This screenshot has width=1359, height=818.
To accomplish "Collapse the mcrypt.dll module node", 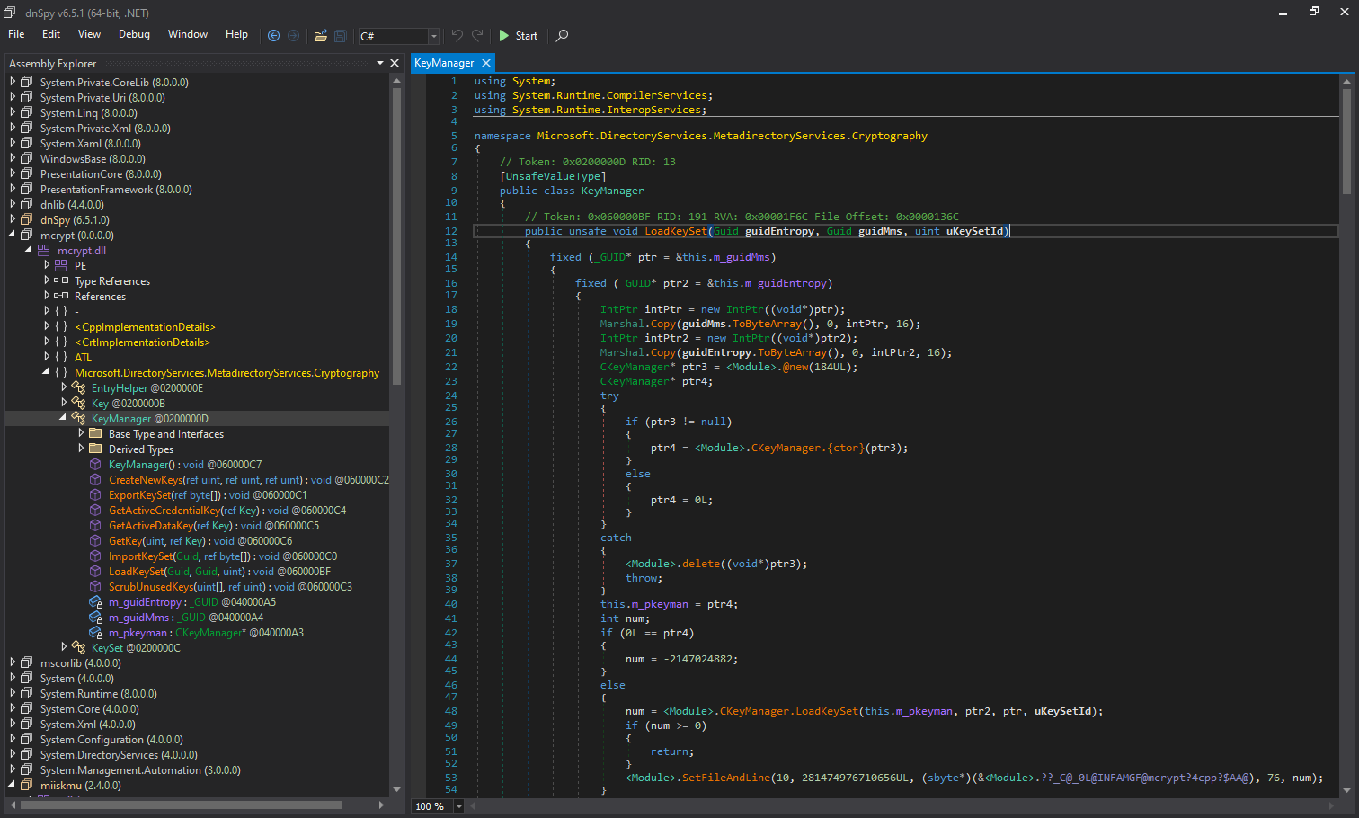I will [29, 250].
